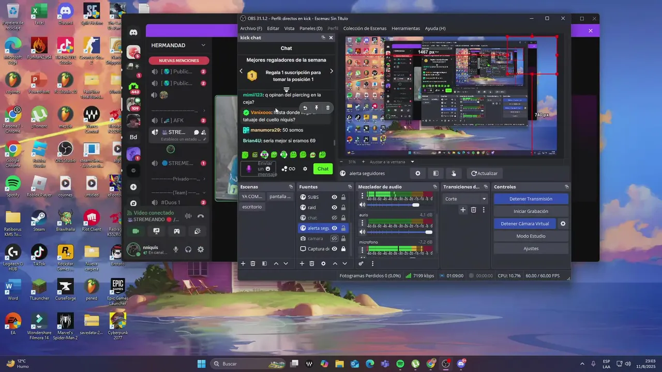Open advanced audio properties in the mixer

click(361, 263)
